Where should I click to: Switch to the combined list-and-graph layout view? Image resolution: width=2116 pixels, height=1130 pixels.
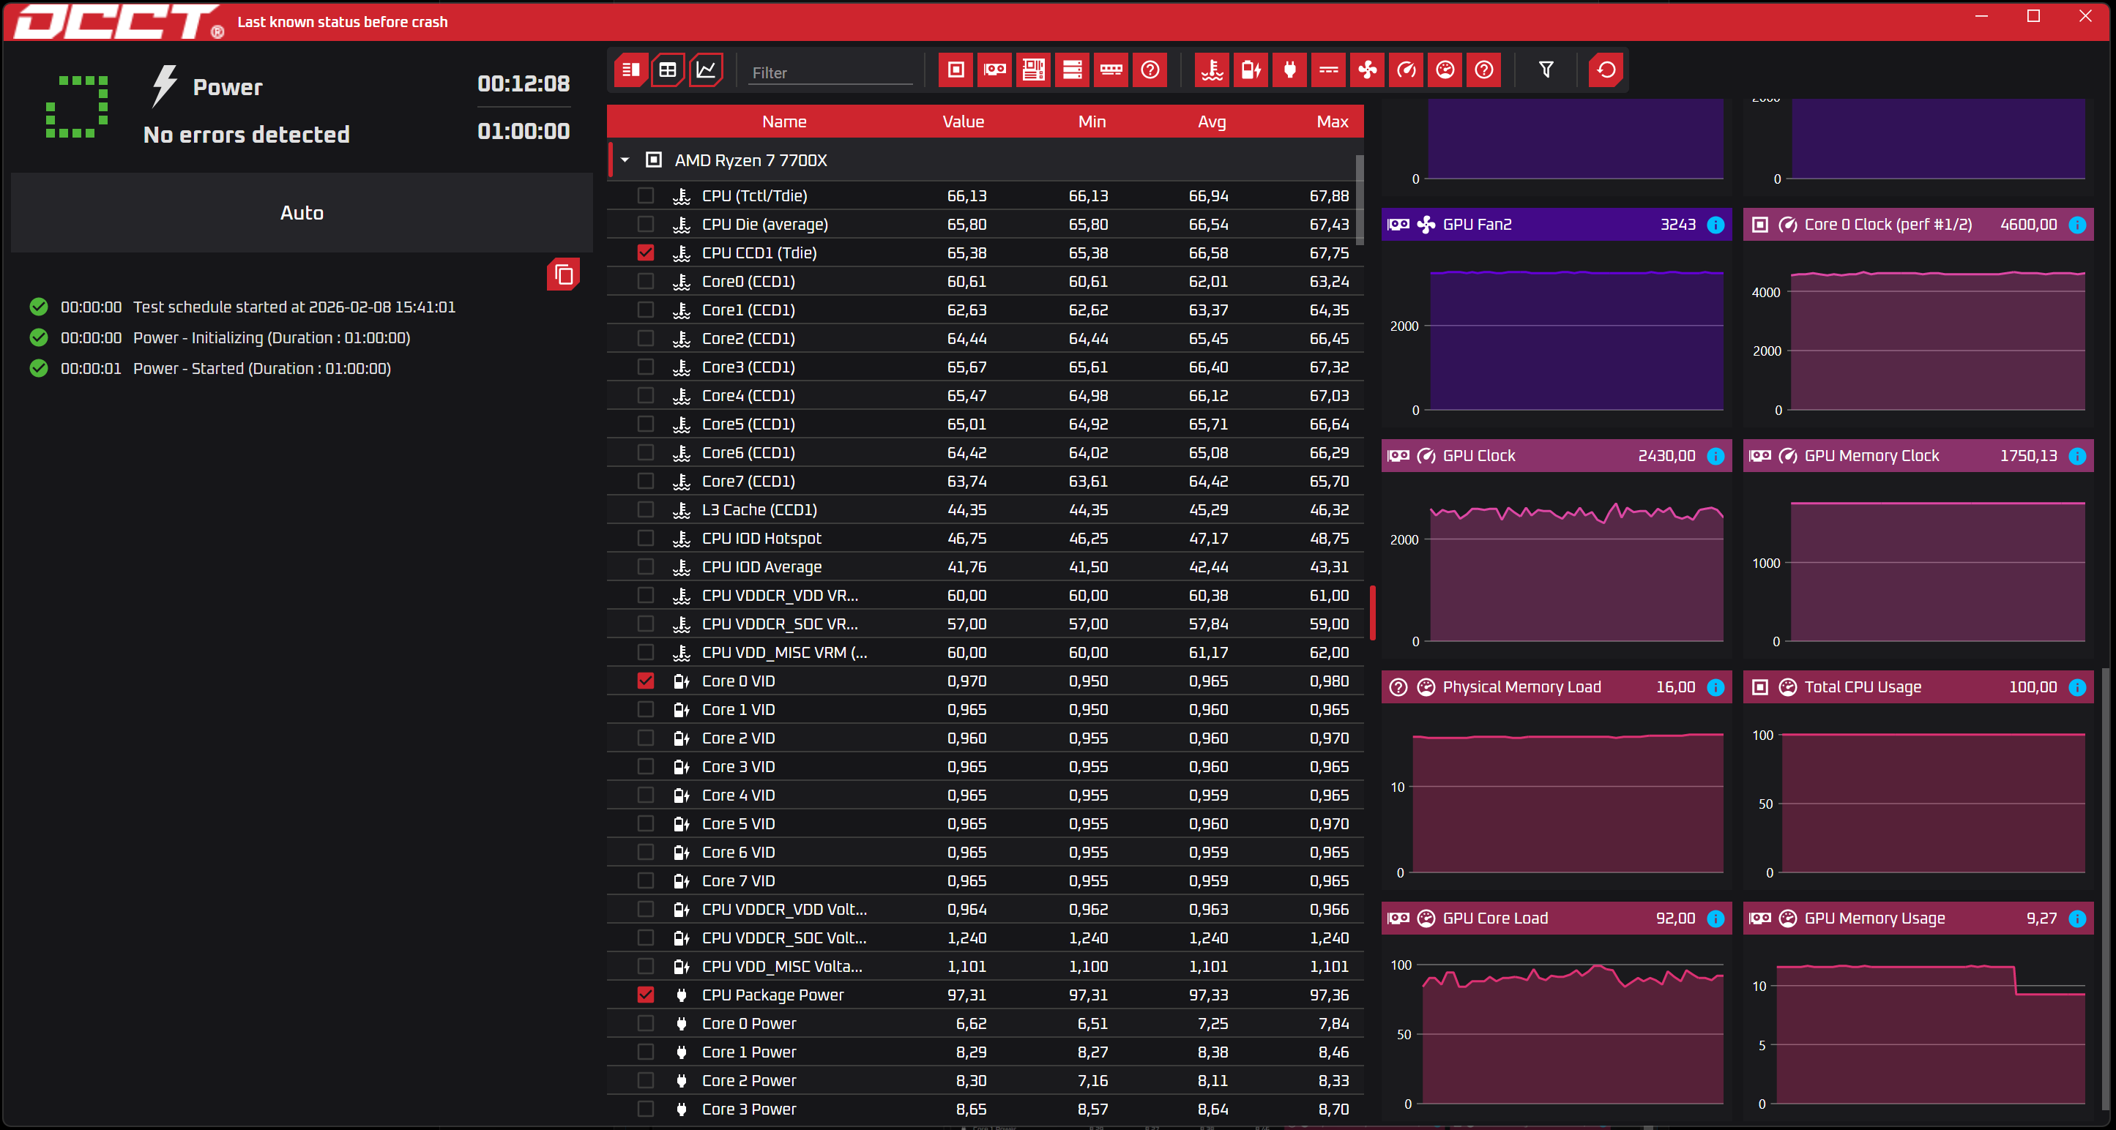coord(631,70)
